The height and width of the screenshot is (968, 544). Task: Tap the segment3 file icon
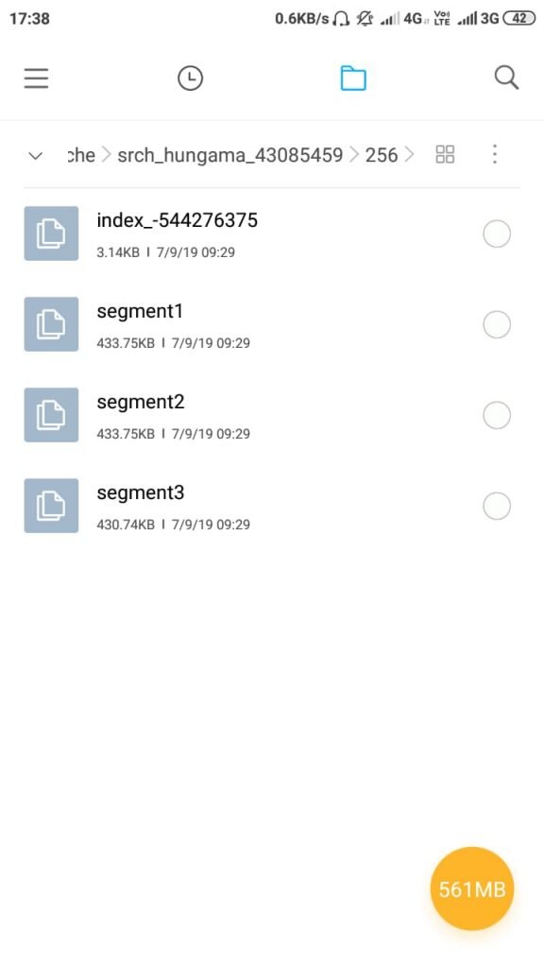click(51, 506)
